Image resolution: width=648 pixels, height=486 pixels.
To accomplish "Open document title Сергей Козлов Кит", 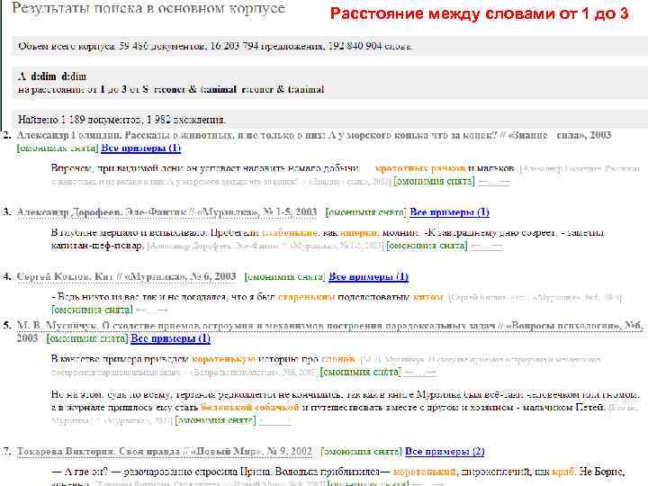I will pos(126,276).
